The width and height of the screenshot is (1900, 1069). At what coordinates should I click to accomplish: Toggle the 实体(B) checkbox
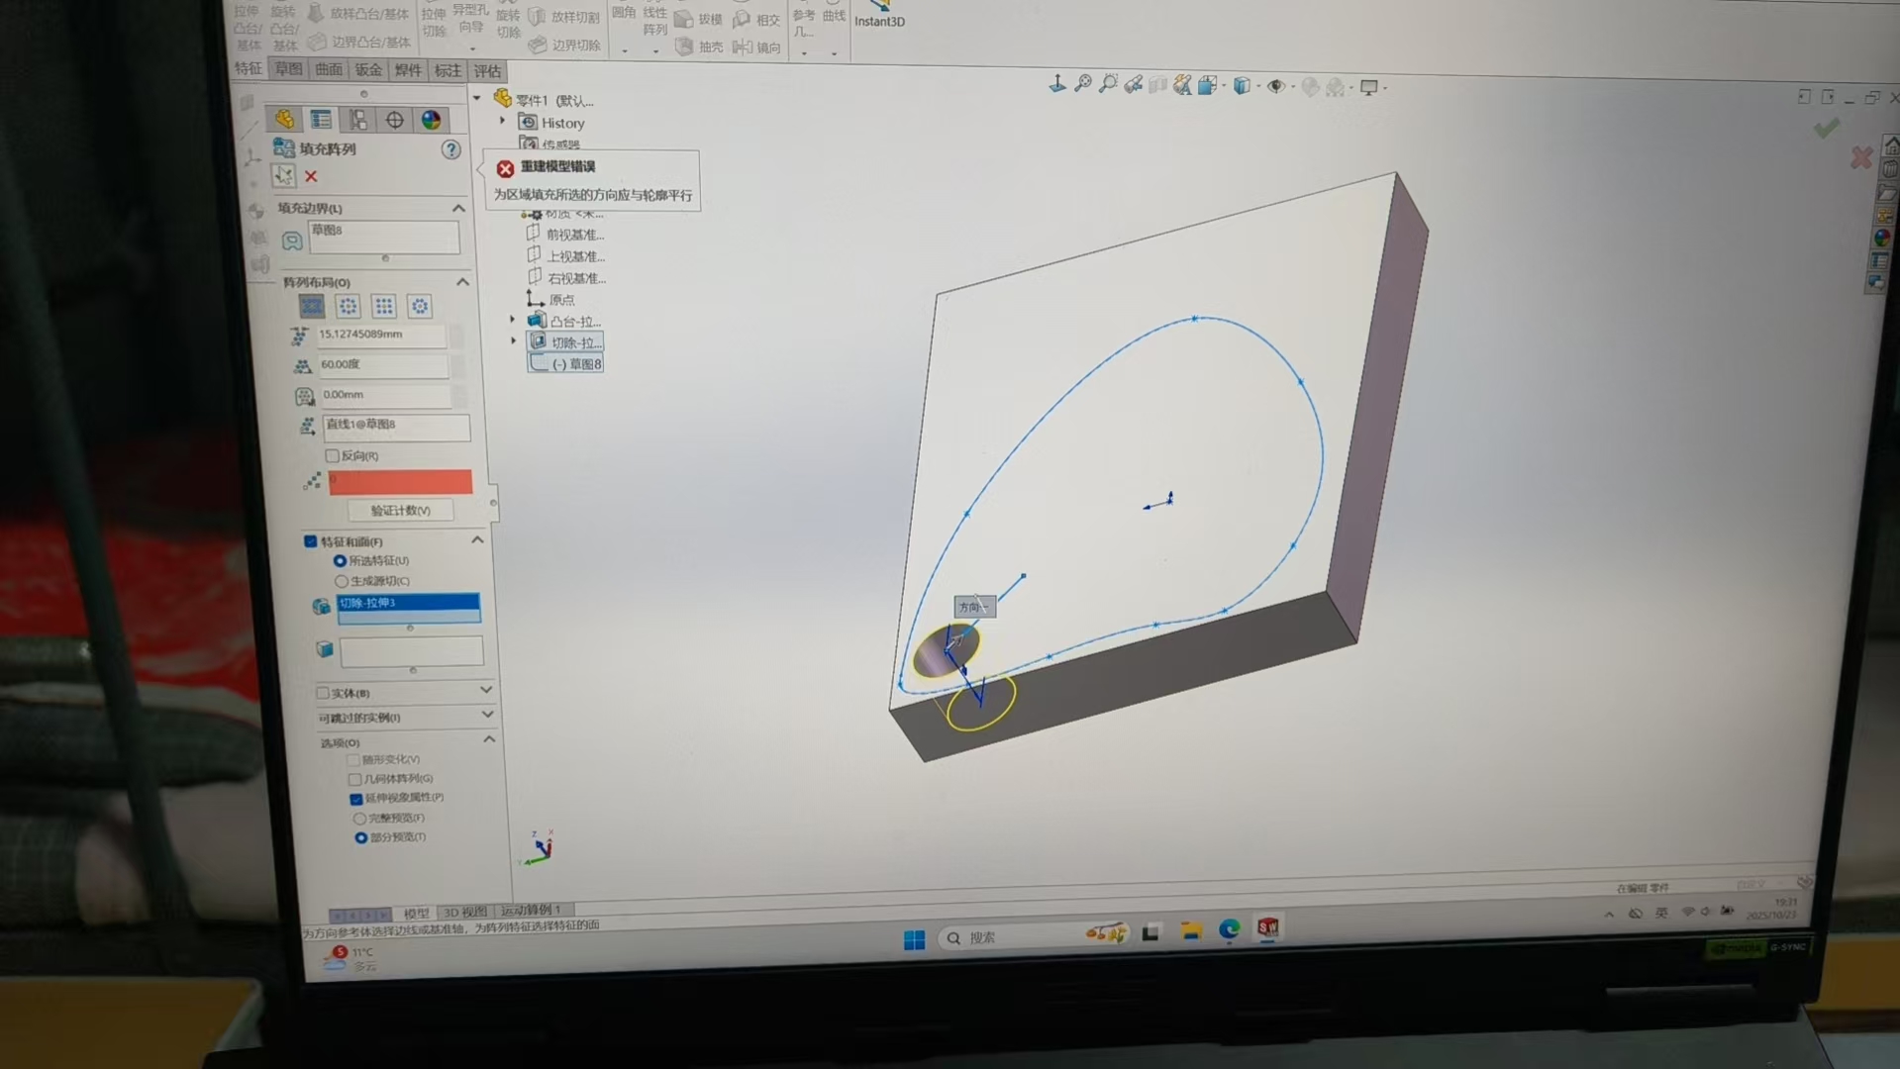(x=323, y=693)
